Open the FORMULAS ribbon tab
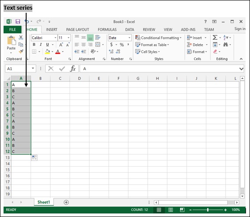This screenshot has width=250, height=217. pos(107,30)
